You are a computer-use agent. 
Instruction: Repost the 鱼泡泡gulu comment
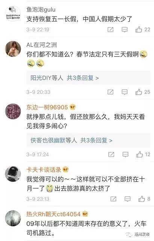[110, 29]
